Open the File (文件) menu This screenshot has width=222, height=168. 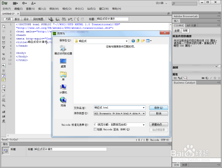click(x=7, y=9)
